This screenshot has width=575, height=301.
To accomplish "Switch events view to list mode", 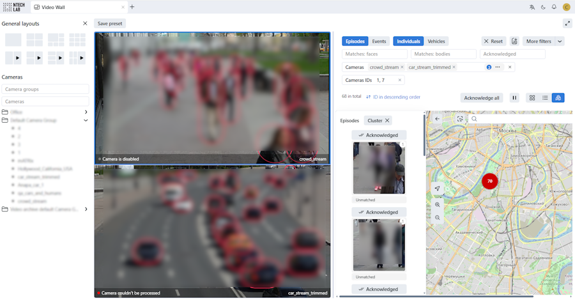I will (545, 98).
